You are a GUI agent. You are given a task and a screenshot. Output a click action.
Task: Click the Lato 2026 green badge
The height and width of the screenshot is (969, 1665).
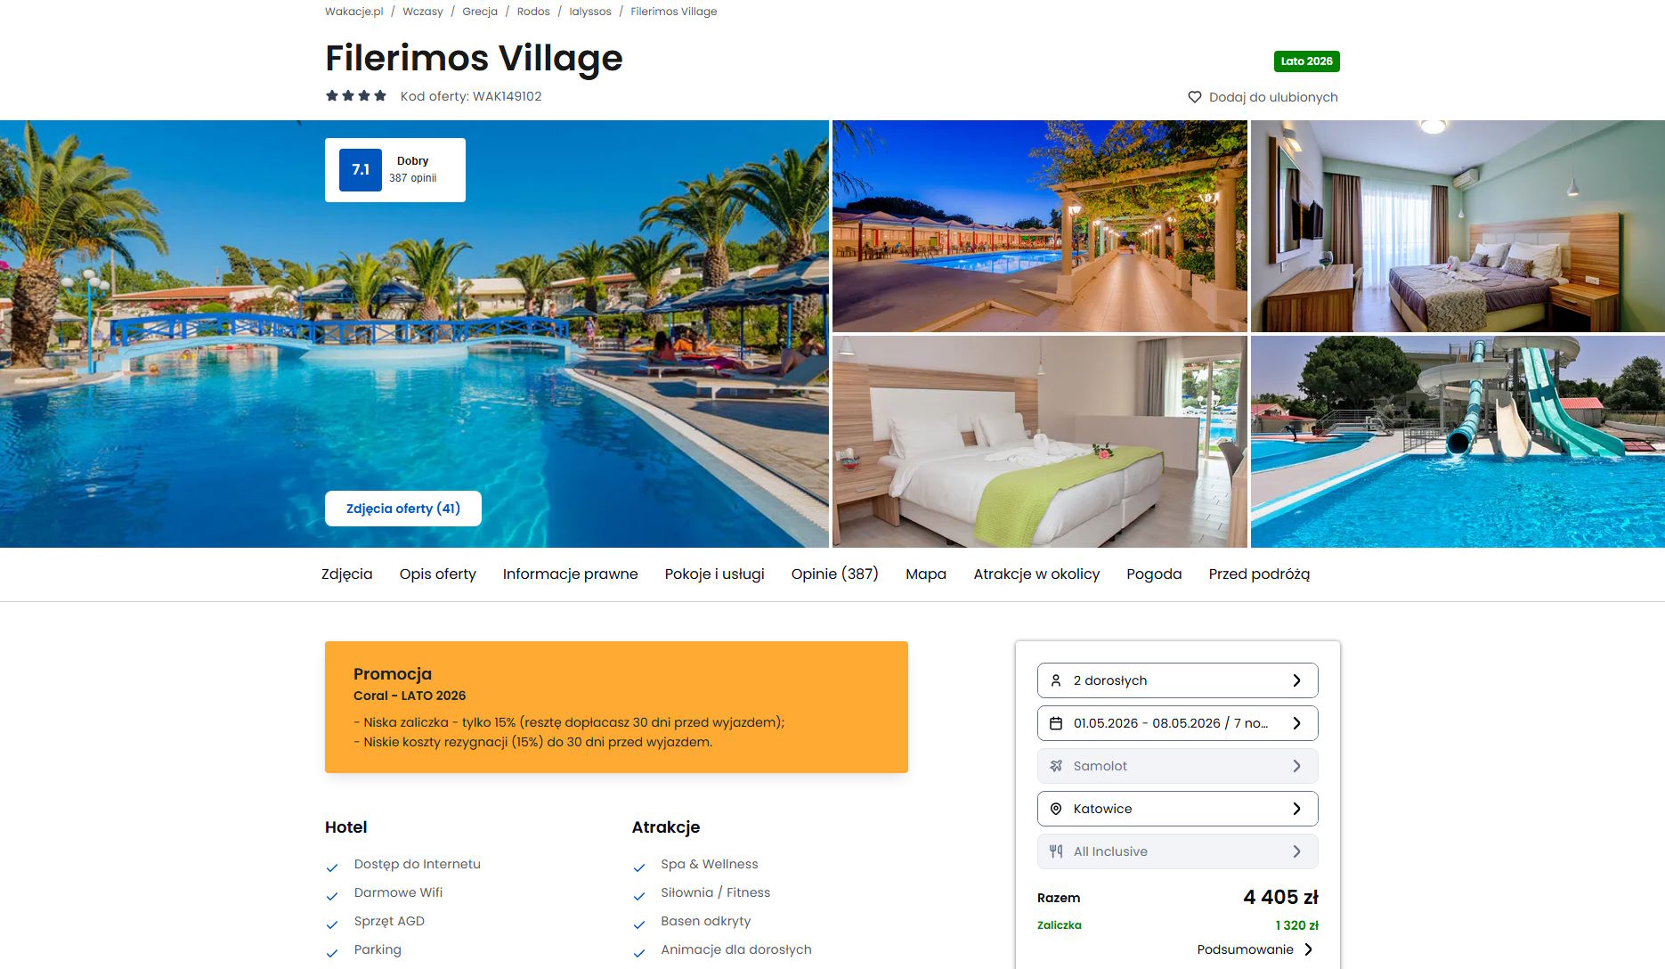click(1306, 61)
